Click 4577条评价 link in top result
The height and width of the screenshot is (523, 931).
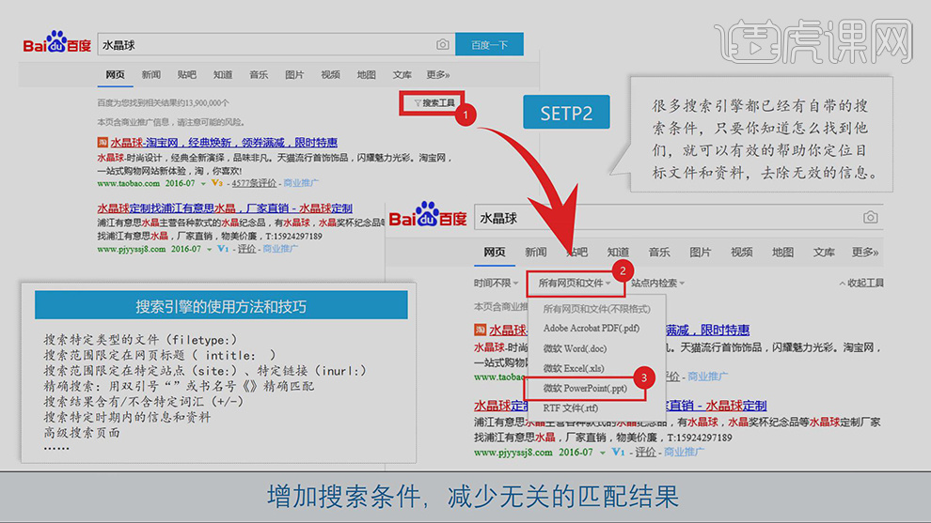point(254,183)
